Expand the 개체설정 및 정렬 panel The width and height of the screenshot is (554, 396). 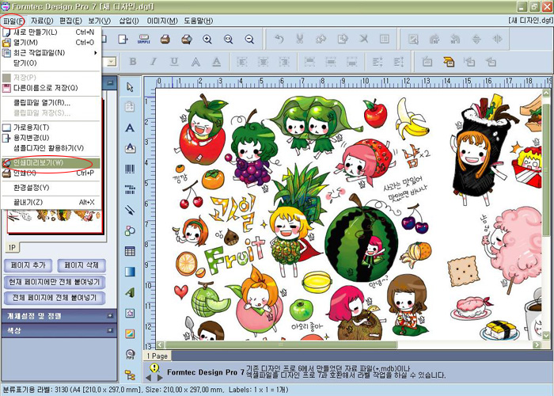click(110, 316)
